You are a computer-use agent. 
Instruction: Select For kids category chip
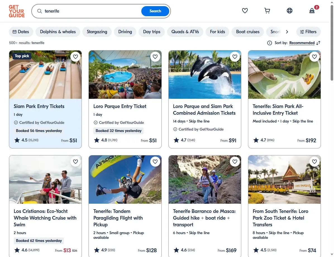point(218,32)
